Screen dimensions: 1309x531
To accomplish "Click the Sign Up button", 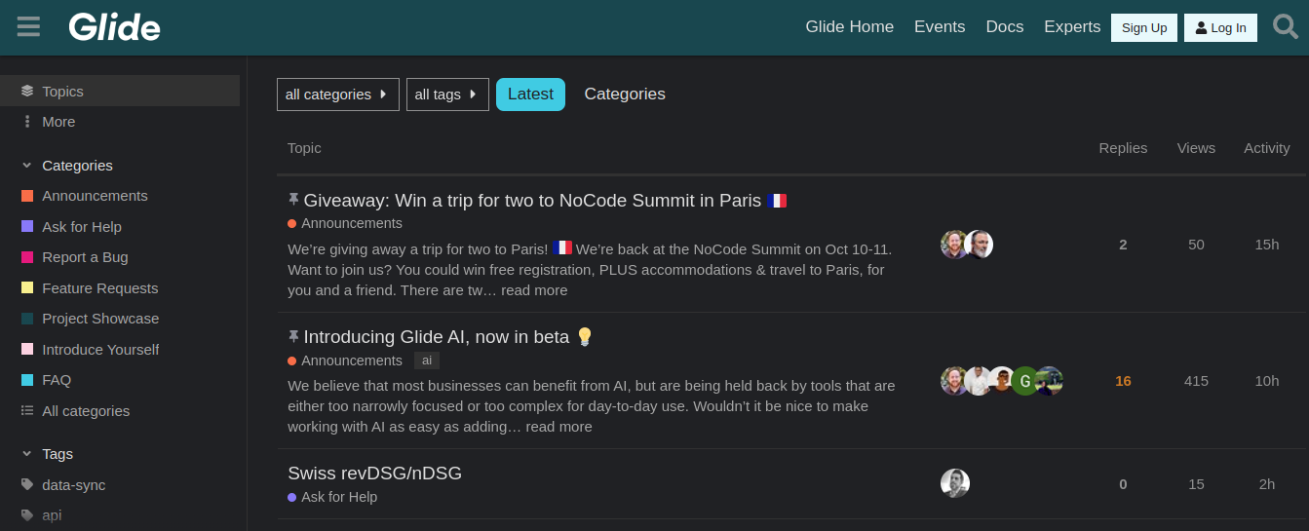I will (x=1144, y=27).
